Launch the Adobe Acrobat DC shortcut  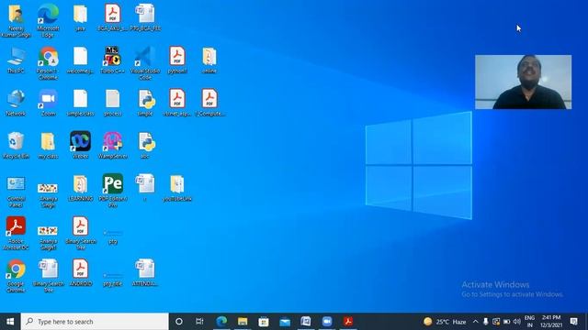click(x=16, y=233)
